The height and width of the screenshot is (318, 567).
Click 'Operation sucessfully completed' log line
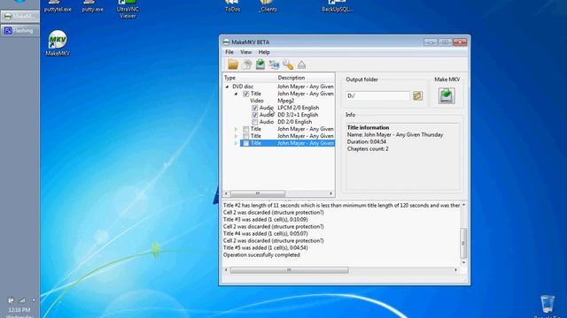pyautogui.click(x=261, y=255)
